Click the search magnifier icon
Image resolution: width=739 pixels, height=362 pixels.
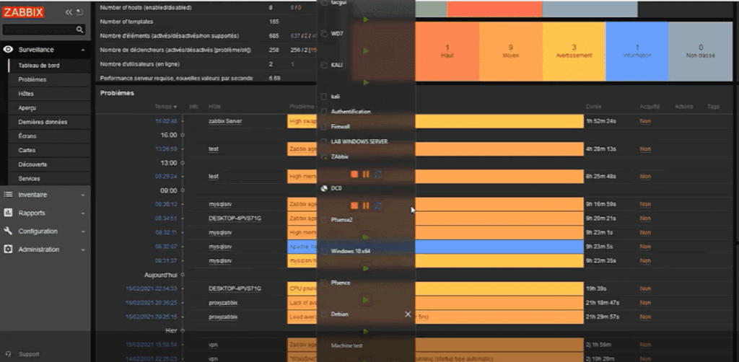(80, 30)
